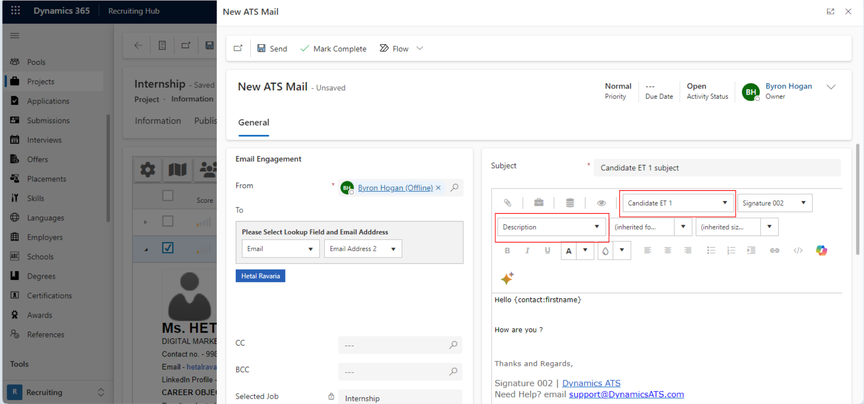The width and height of the screenshot is (864, 404).
Task: Open Byron Hogan owner link
Action: (788, 86)
